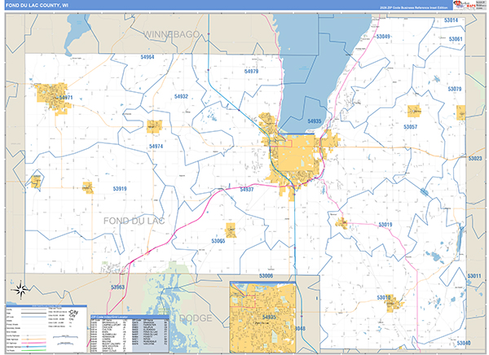Click ZIP code label 53919

tap(119, 188)
